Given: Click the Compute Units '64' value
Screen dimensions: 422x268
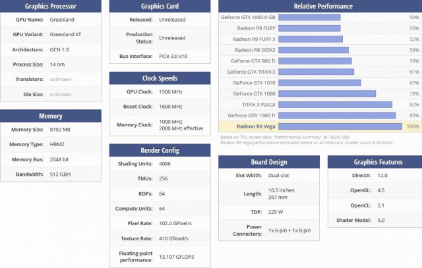Looking at the screenshot, I should (162, 209).
